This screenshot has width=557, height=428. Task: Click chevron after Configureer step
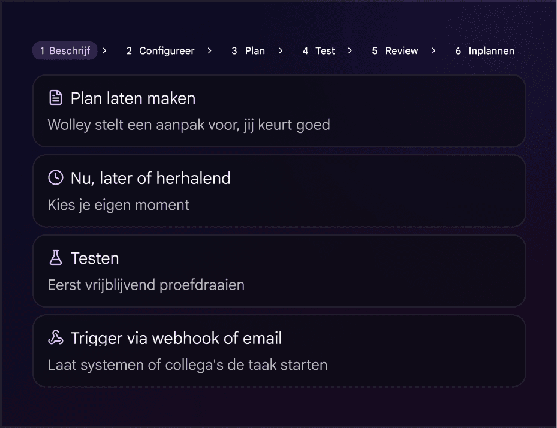210,51
